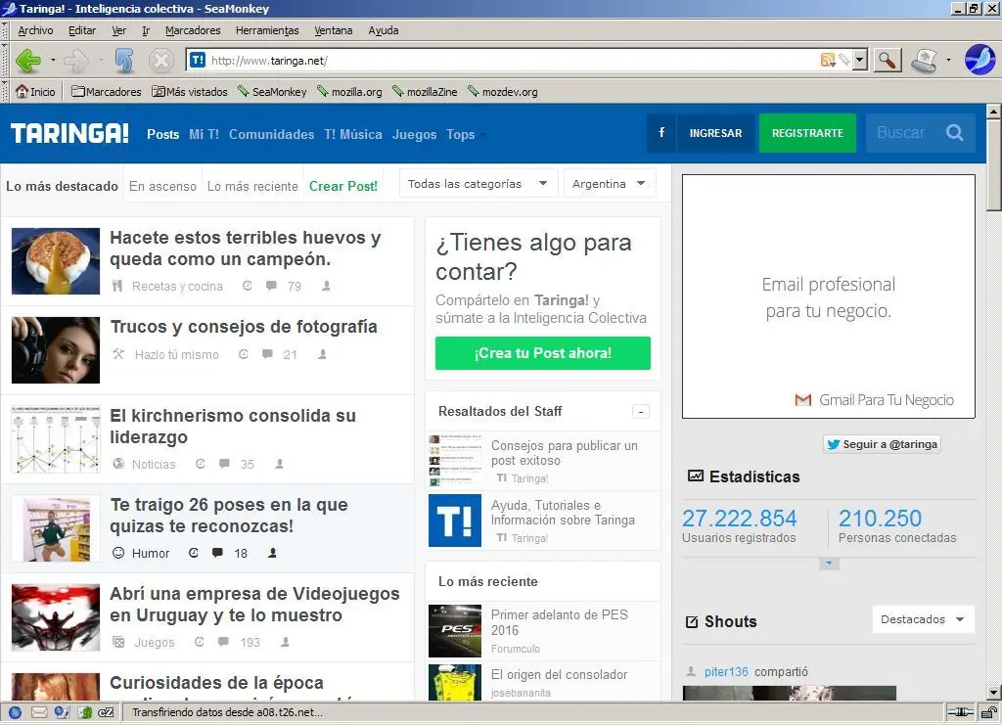Viewport: 1002px width, 725px height.
Task: Open the Navigator component in status bar
Action: (16, 712)
